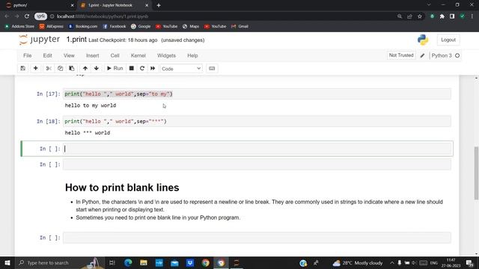479x269 pixels.
Task: Select code cell In [17]
Action: 257,94
